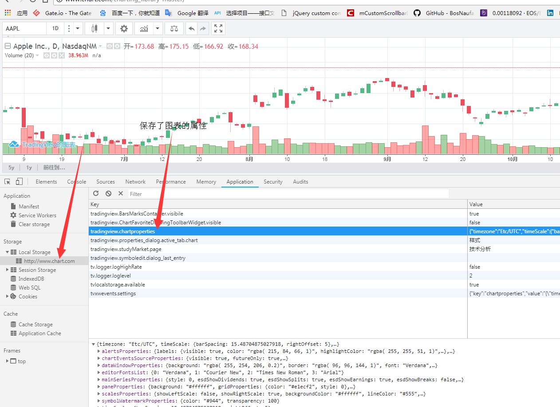
Task: Open GitHub BosNaufa bookmark
Action: click(x=444, y=13)
